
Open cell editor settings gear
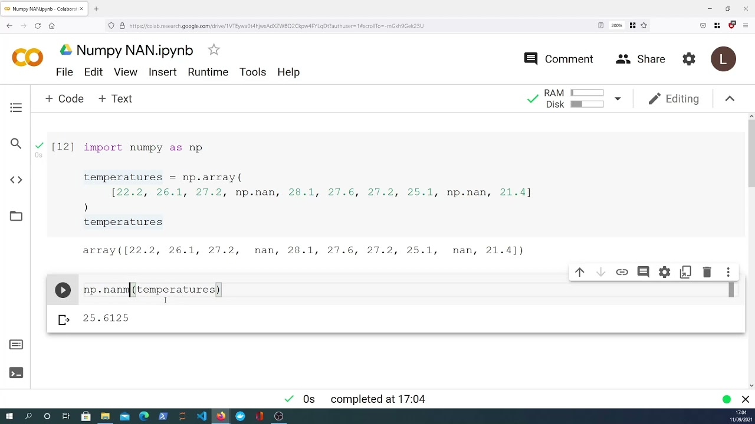coord(664,272)
